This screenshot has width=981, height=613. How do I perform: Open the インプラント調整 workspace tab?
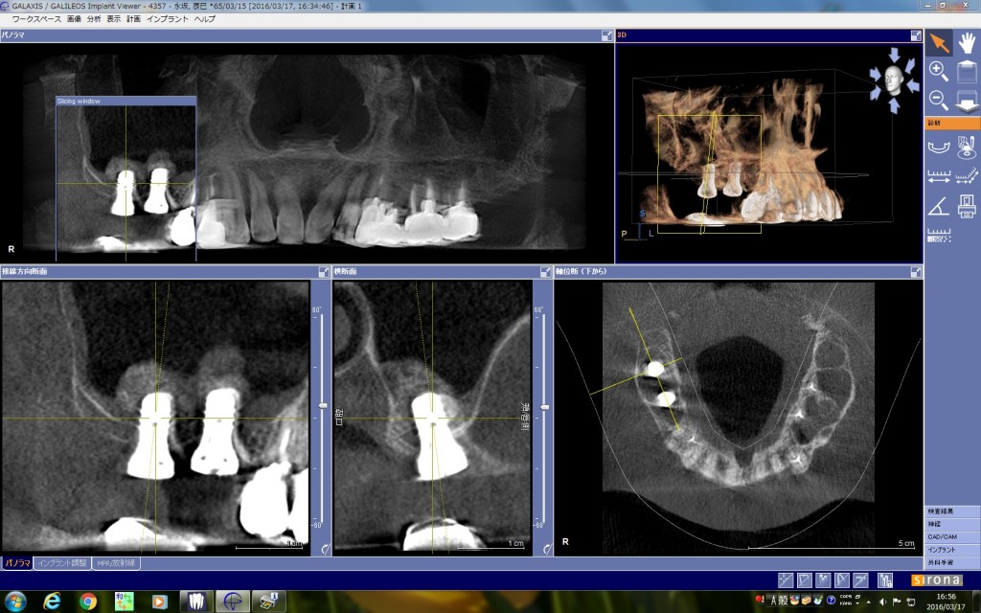coord(62,563)
